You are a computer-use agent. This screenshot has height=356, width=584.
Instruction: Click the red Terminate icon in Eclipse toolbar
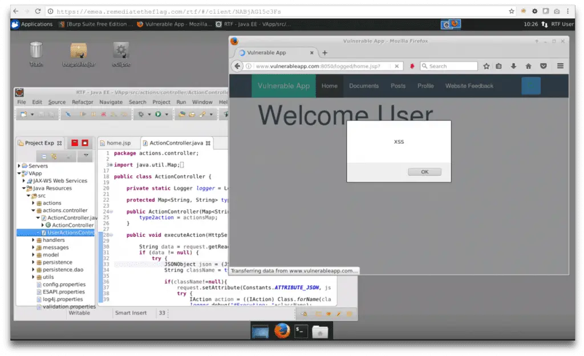click(x=104, y=114)
